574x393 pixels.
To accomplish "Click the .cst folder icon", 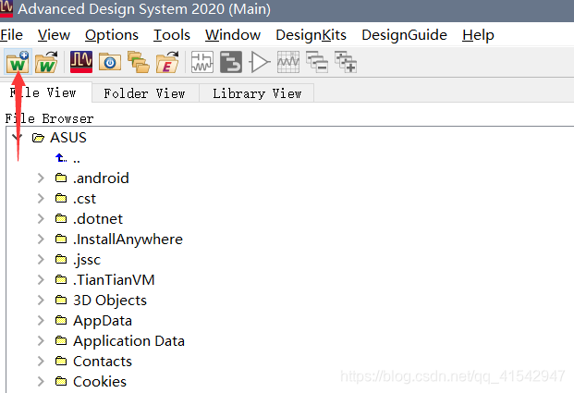I will (61, 199).
